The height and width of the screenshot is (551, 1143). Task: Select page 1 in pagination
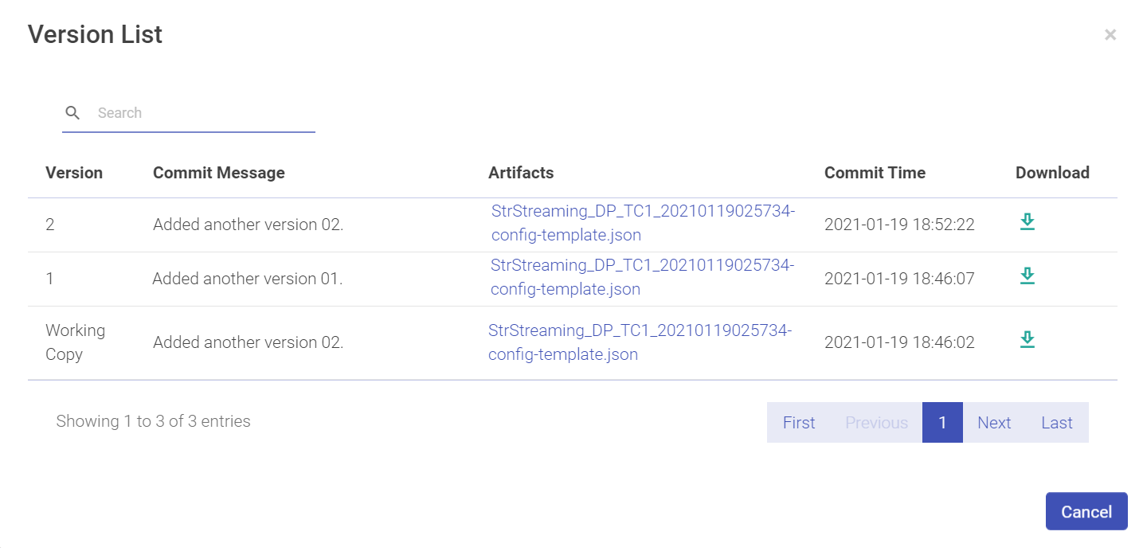coord(942,423)
